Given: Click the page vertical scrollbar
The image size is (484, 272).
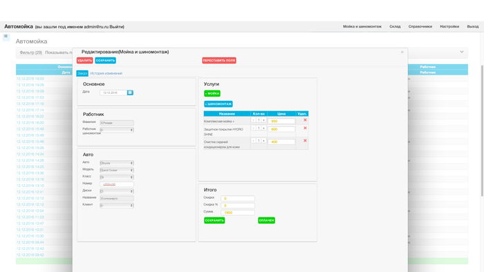Looking at the screenshot, I should [482, 130].
